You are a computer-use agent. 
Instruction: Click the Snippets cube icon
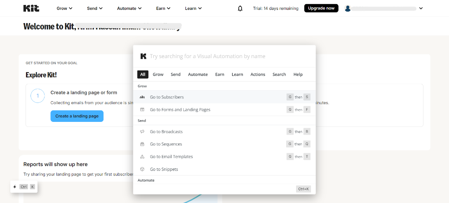point(142,169)
